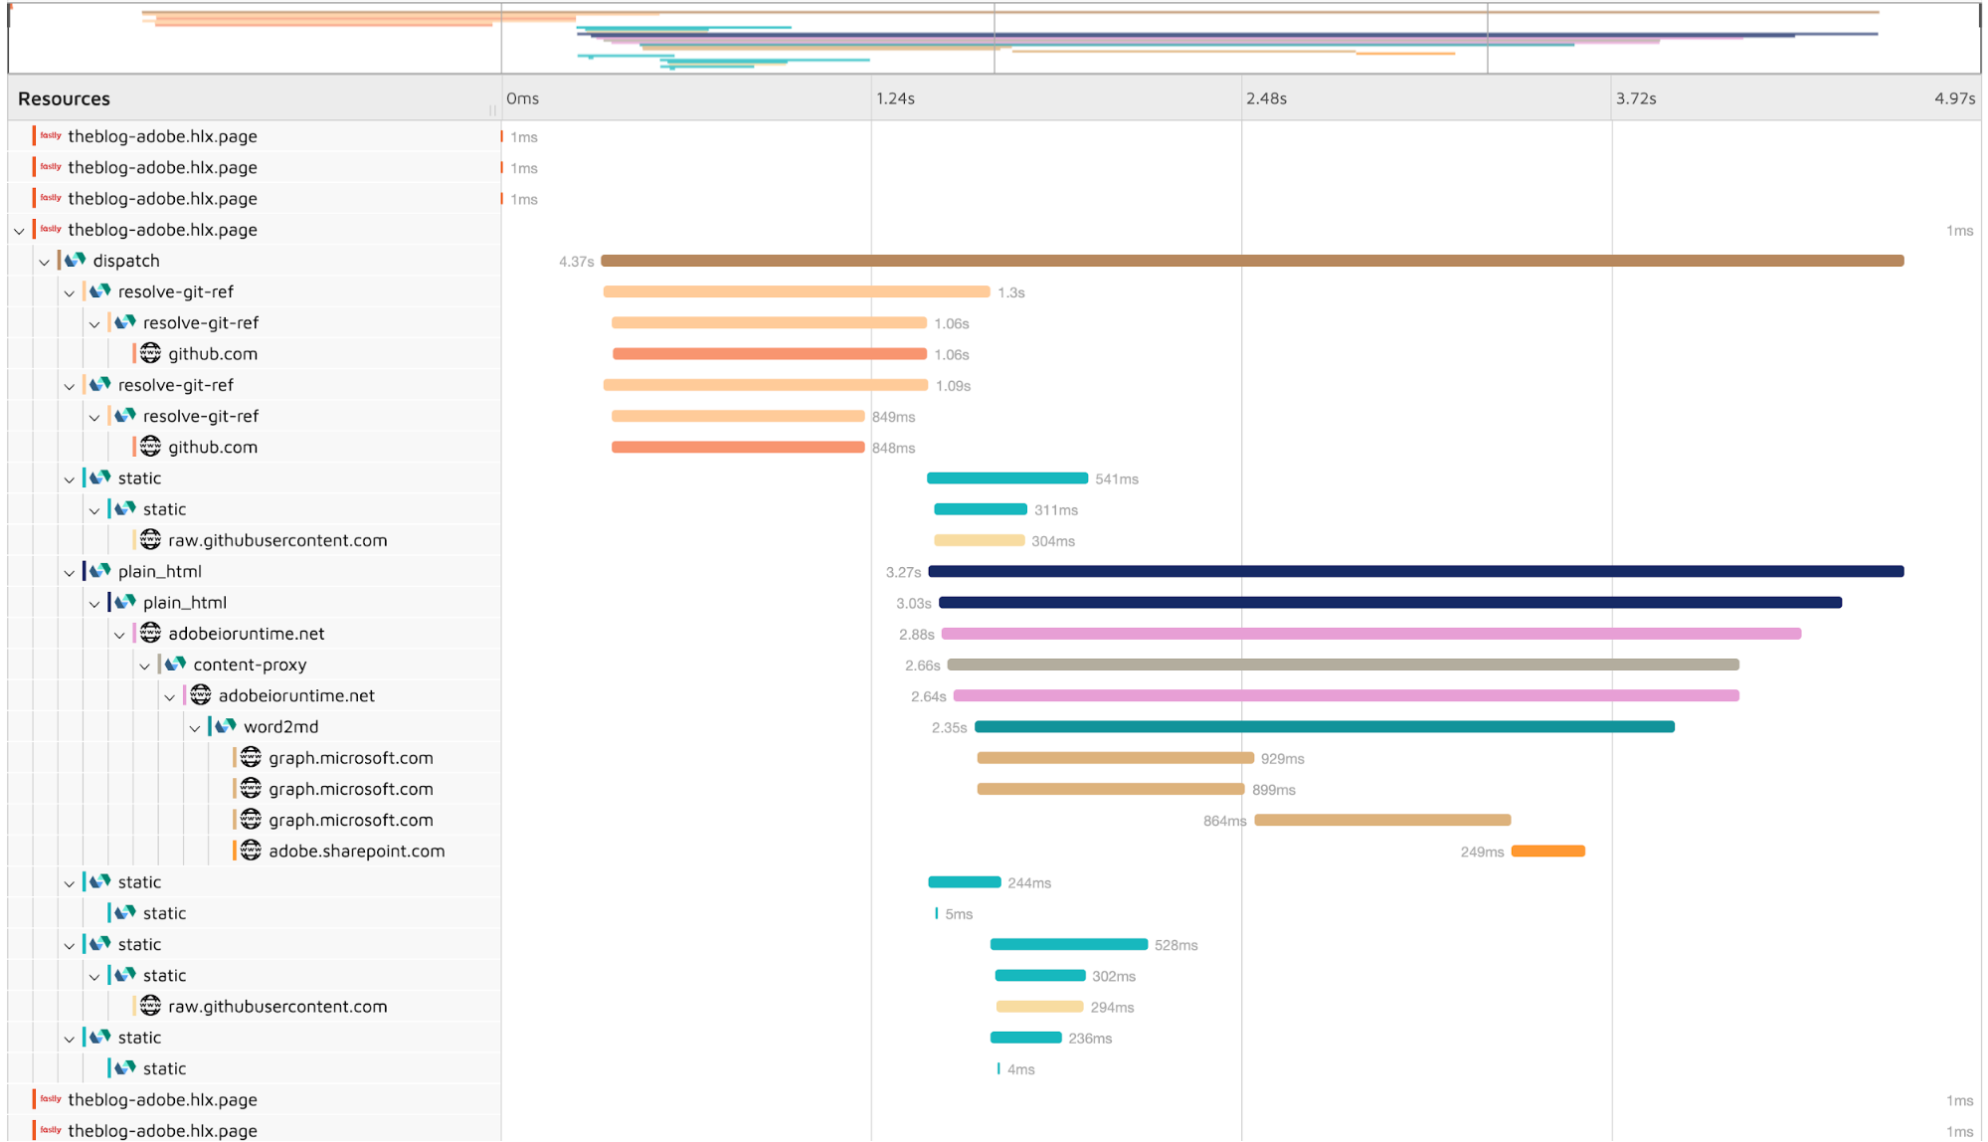This screenshot has width=1988, height=1142.
Task: Collapse static node with 528ms duration
Action: click(70, 945)
